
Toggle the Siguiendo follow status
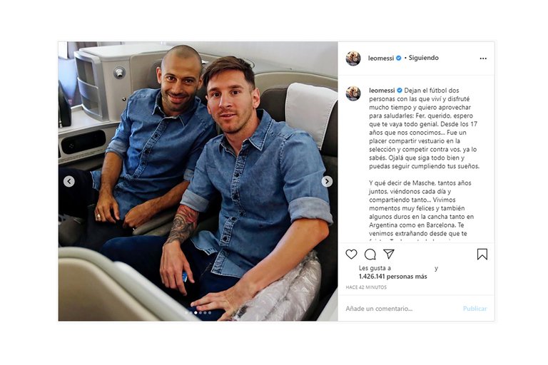tap(424, 58)
